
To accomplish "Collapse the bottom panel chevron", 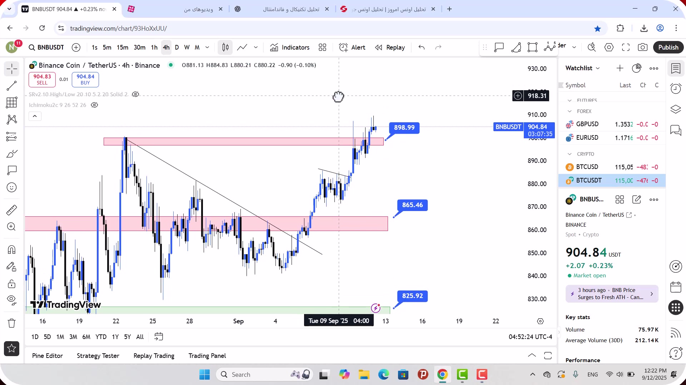I will (532, 355).
